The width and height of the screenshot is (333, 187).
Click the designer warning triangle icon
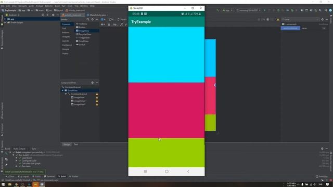coord(278,20)
